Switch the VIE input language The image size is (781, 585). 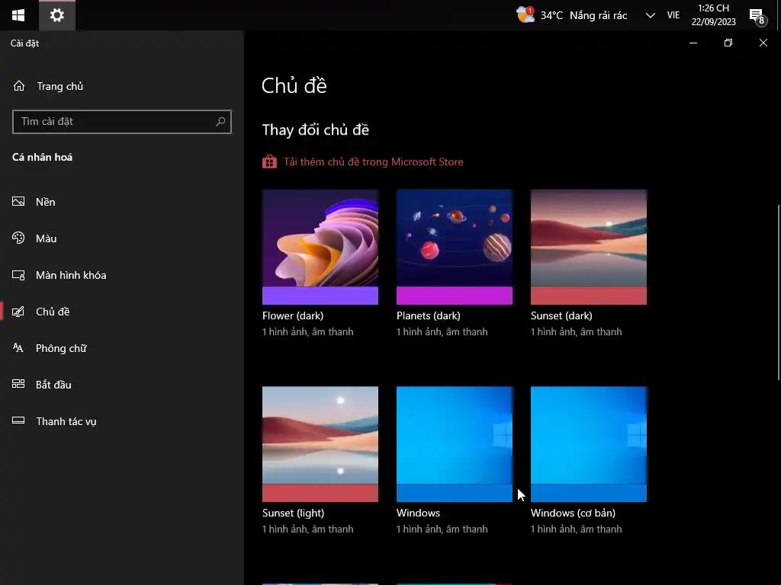pyautogui.click(x=673, y=15)
